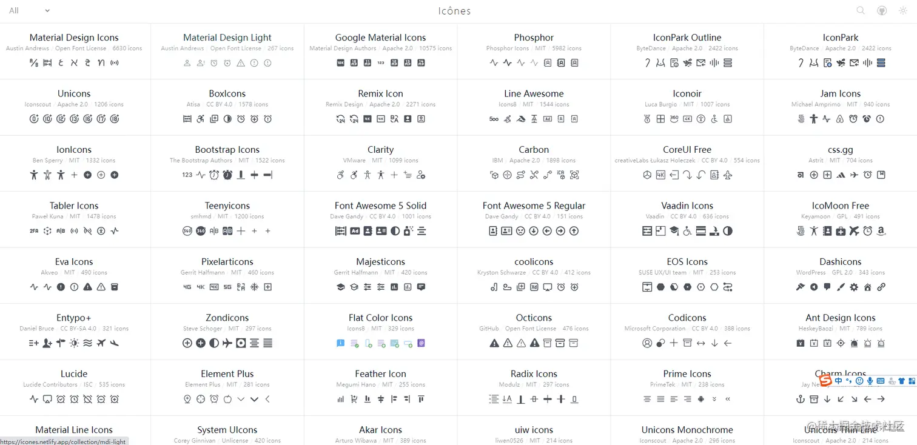Open the CoreUI Free collection
Viewport: 917px width, 445px height.
coord(687,150)
